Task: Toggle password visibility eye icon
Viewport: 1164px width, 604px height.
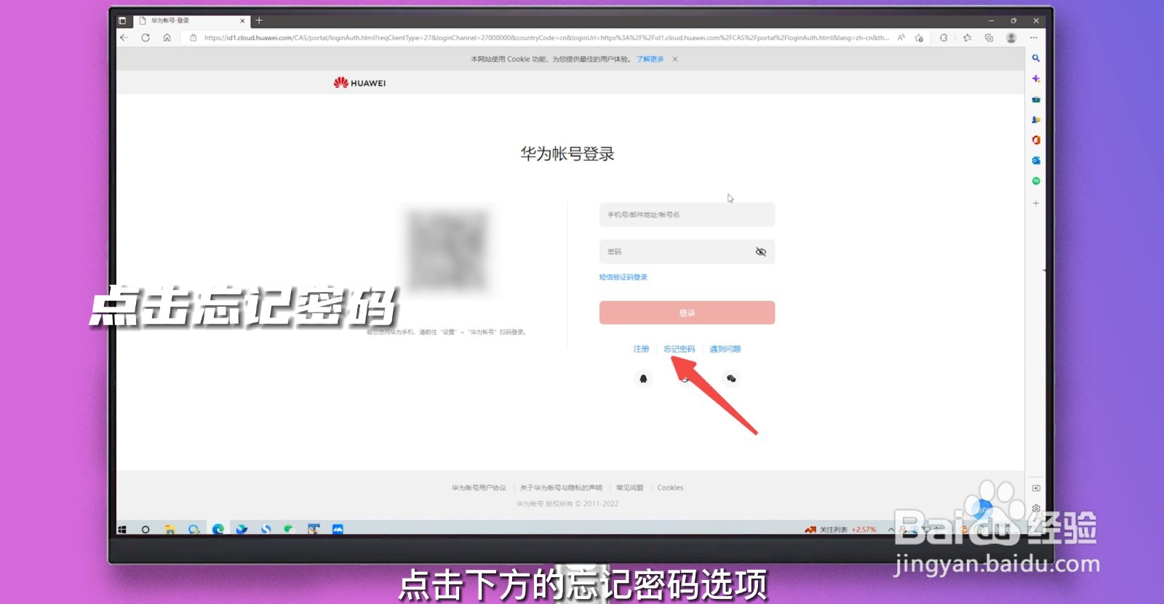Action: [x=760, y=251]
